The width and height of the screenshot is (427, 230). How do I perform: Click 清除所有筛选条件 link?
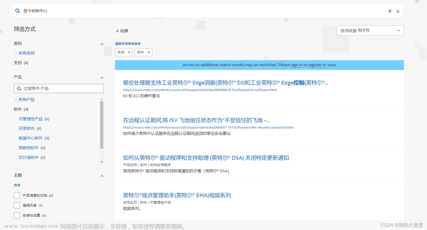point(128,44)
